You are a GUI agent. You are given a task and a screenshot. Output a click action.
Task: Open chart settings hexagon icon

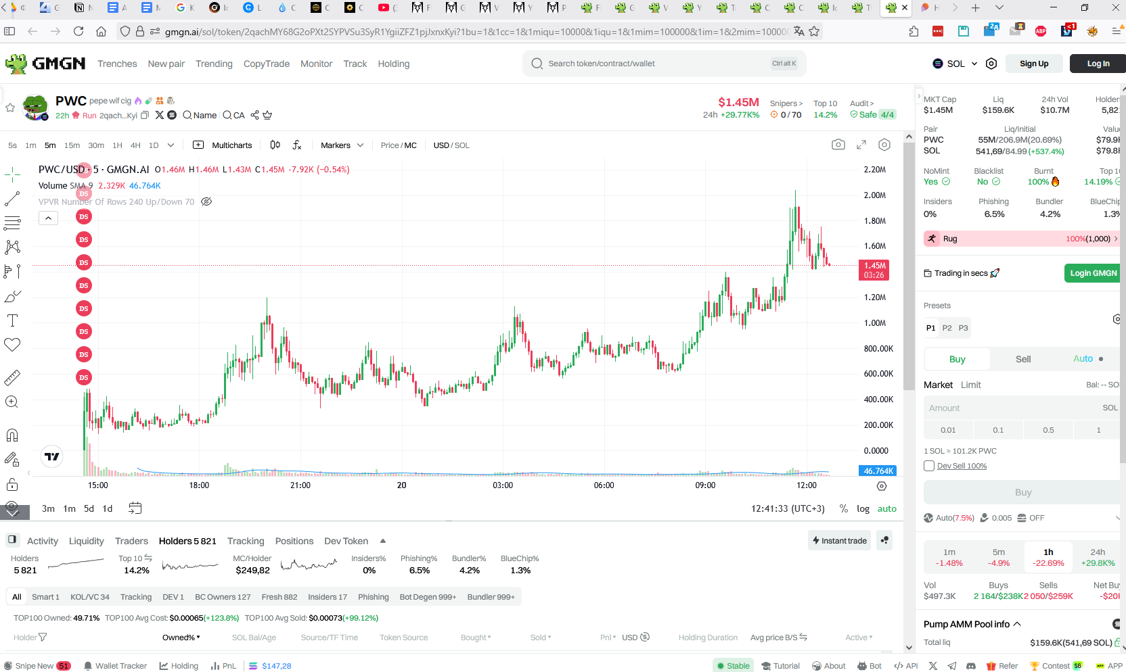884,145
